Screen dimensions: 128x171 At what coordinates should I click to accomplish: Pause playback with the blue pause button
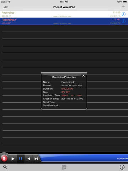(x=21, y=159)
